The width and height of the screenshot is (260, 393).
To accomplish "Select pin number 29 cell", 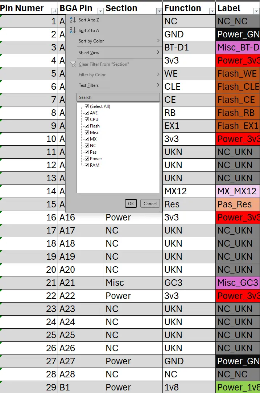I will point(29,387).
